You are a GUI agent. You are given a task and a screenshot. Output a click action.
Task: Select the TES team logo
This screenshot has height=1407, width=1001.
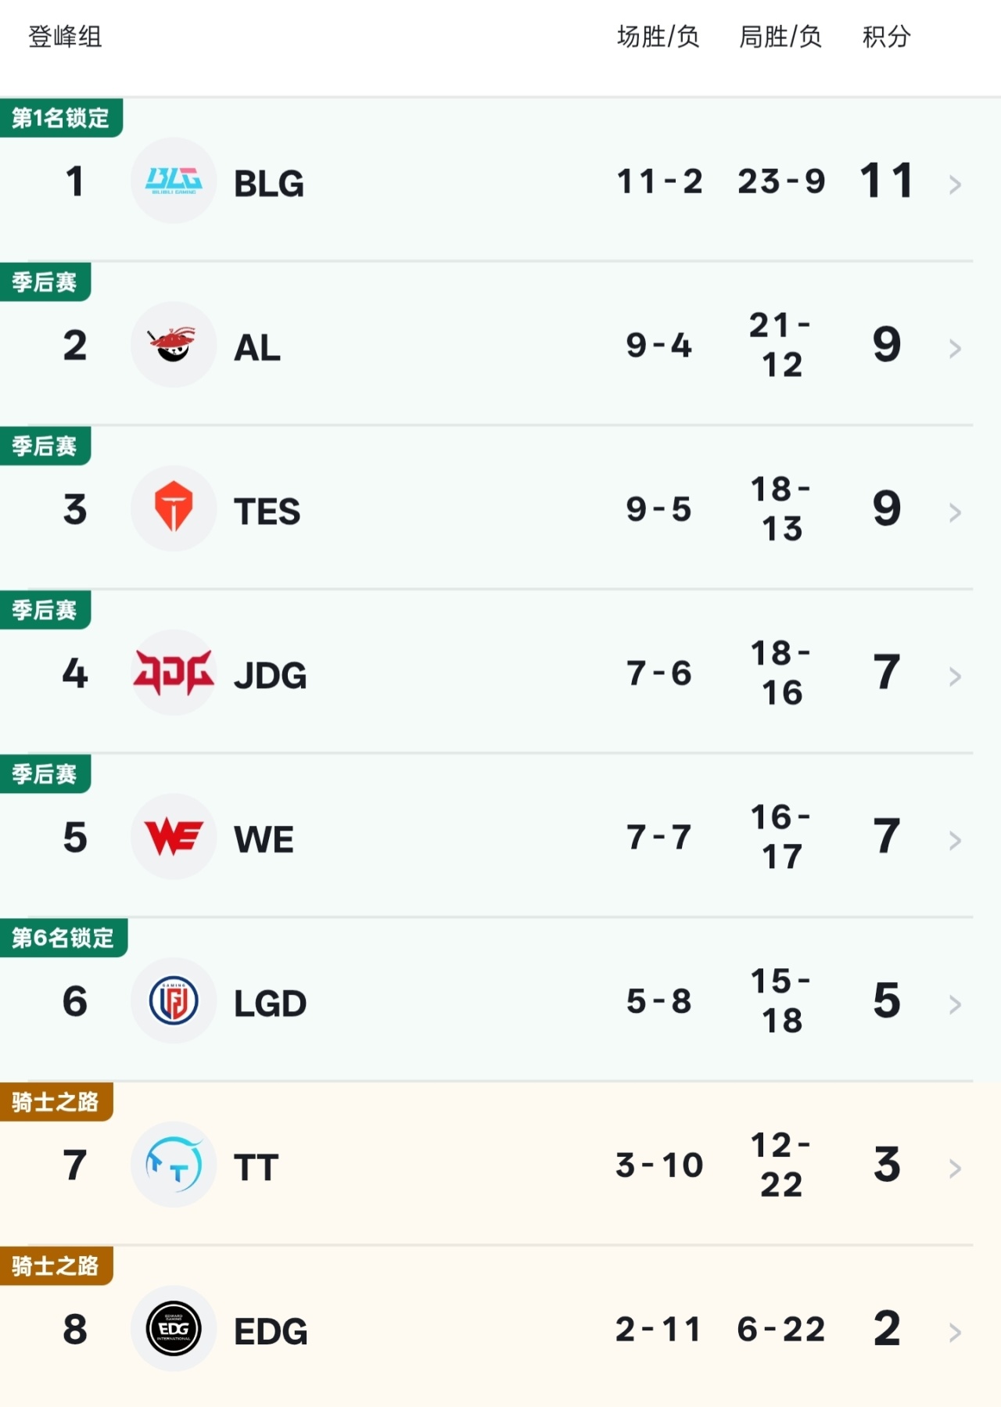tap(174, 509)
